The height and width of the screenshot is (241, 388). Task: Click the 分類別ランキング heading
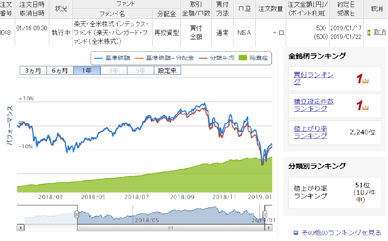[317, 166]
